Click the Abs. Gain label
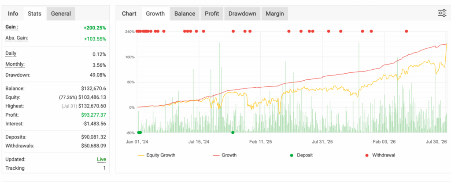 point(17,38)
